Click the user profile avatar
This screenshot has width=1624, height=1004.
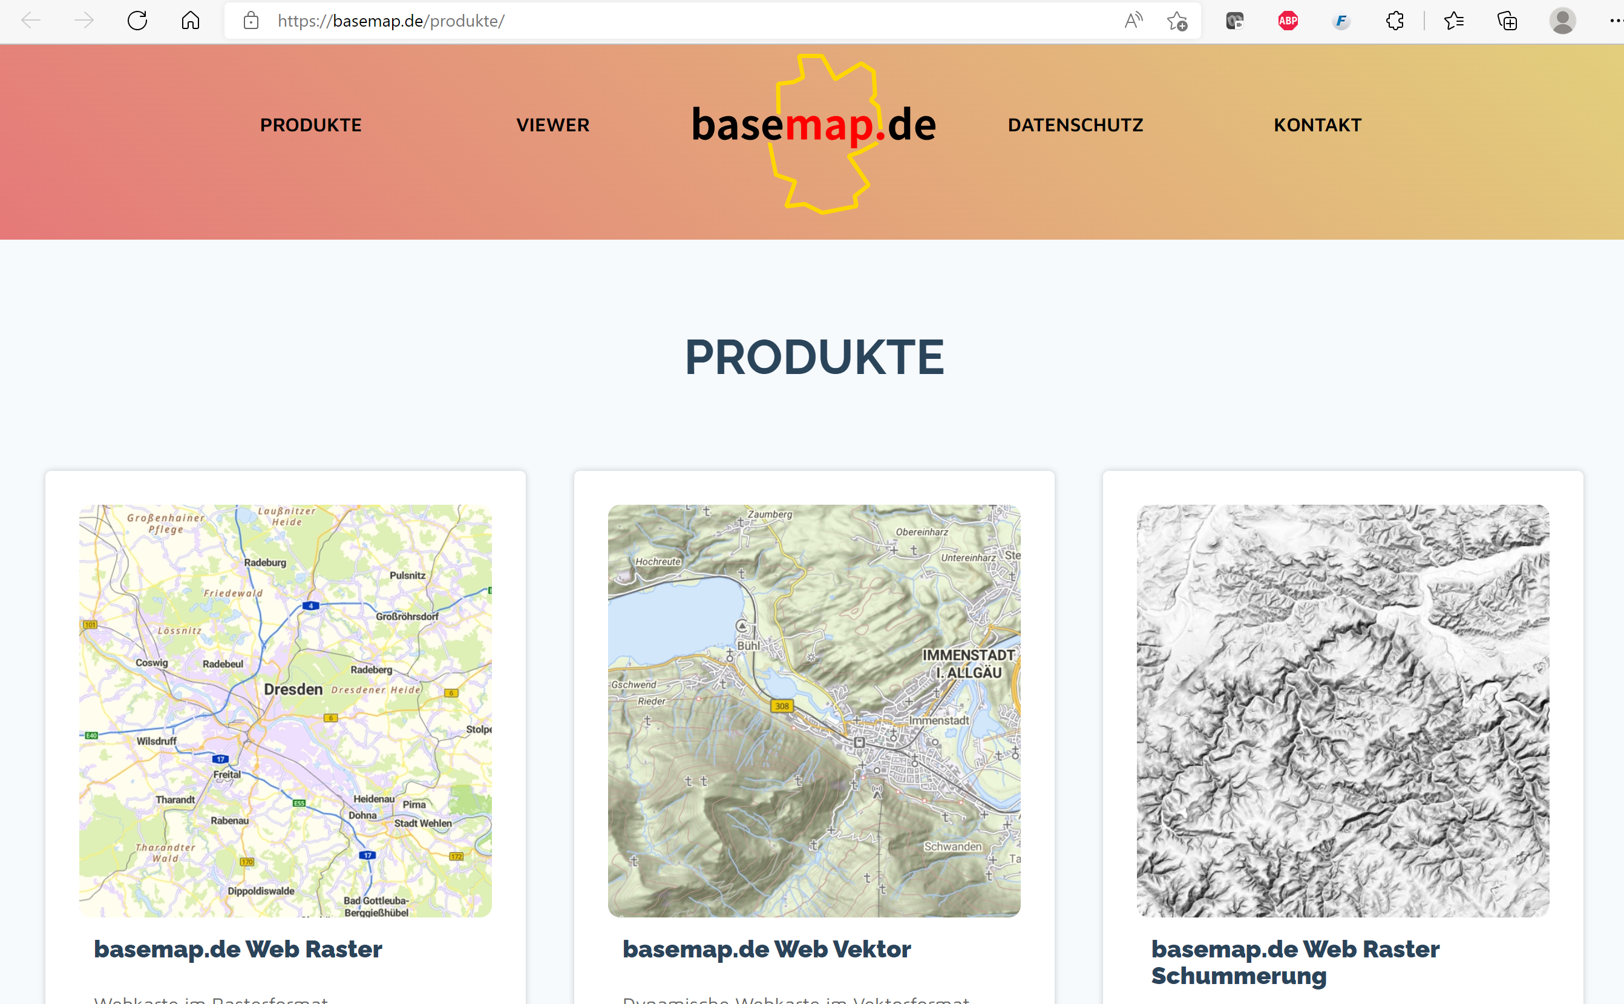(x=1562, y=21)
